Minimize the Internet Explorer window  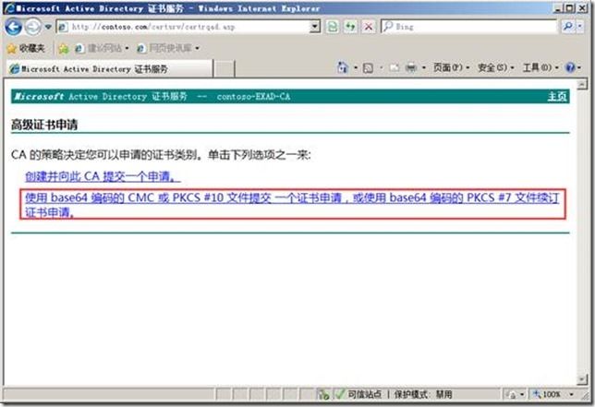(x=558, y=8)
